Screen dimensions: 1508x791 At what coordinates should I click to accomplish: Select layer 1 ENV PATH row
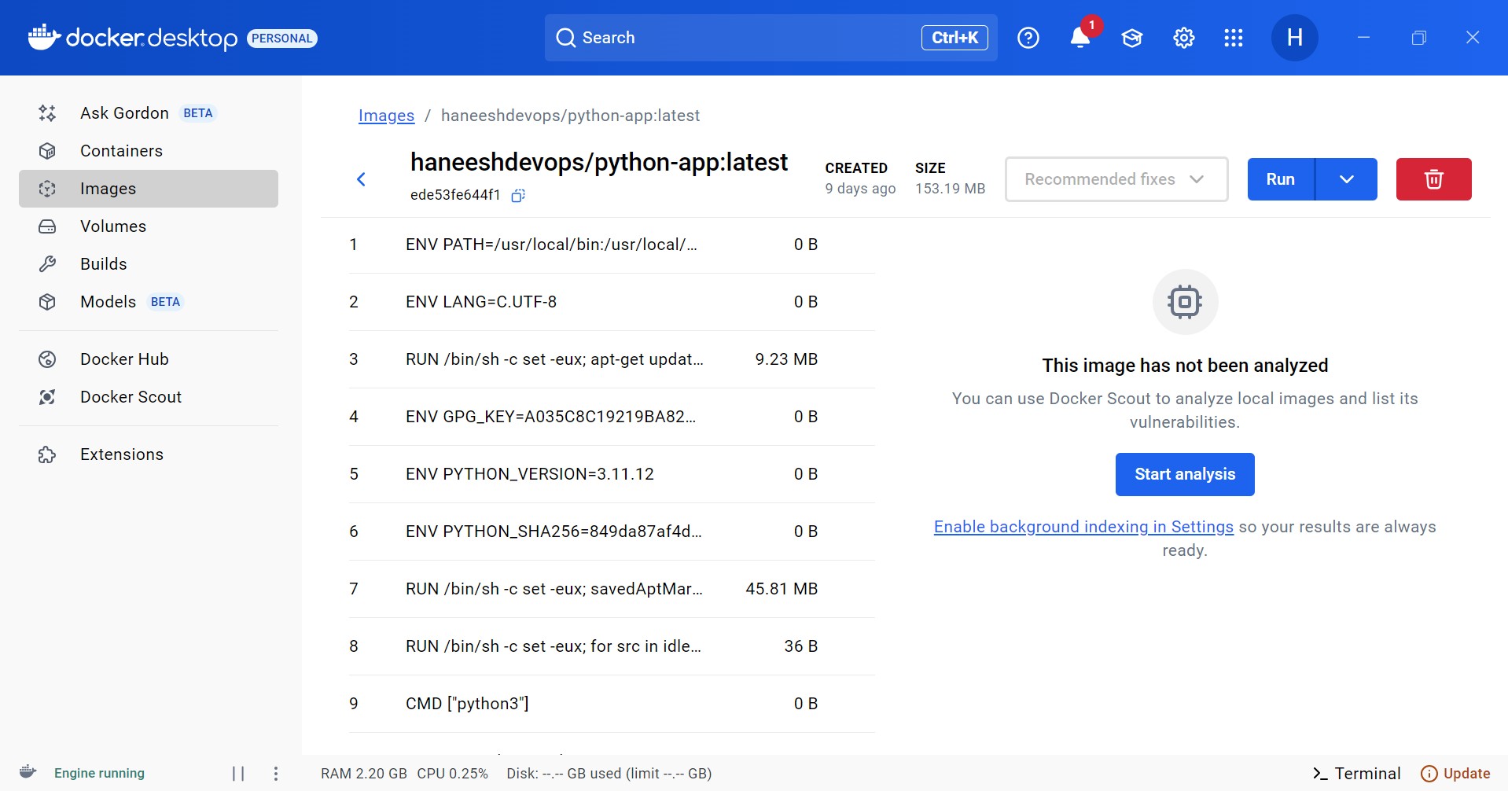point(612,245)
